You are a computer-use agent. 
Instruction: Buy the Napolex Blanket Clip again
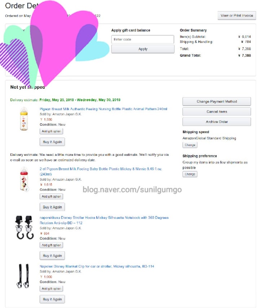tap(52, 299)
